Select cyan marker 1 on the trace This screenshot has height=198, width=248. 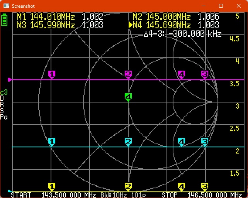tap(52, 142)
